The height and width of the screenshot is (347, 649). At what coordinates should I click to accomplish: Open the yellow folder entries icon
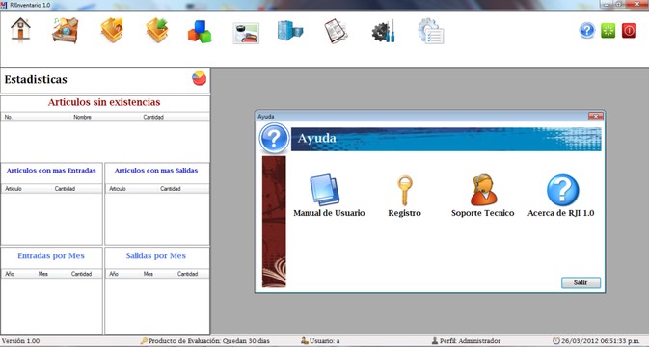tap(112, 30)
